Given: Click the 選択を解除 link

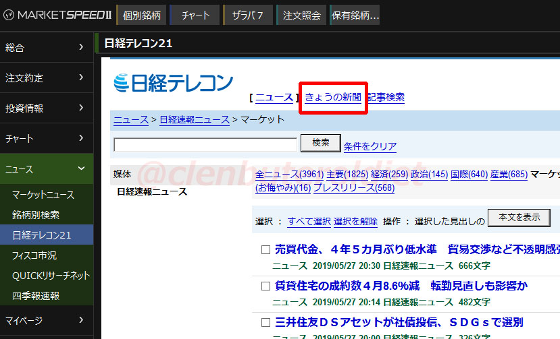Looking at the screenshot, I should point(355,221).
